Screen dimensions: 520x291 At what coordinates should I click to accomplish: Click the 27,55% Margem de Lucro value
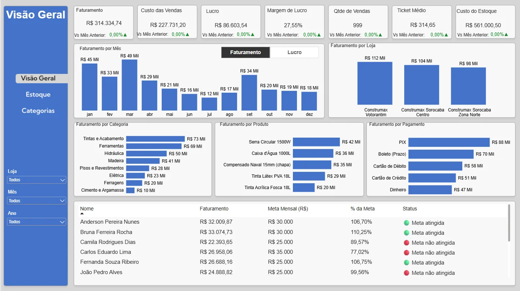(293, 25)
